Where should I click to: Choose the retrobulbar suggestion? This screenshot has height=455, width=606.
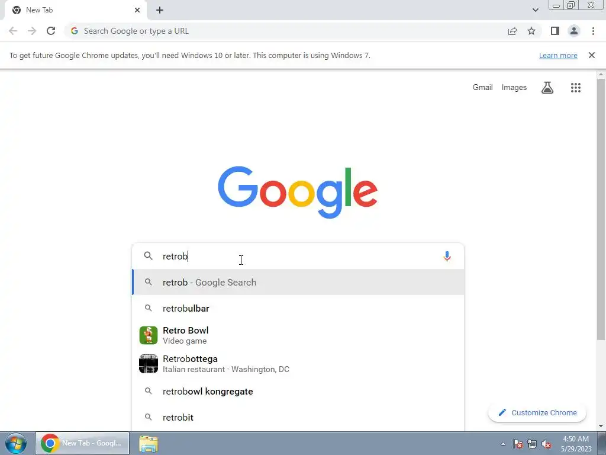coord(298,308)
